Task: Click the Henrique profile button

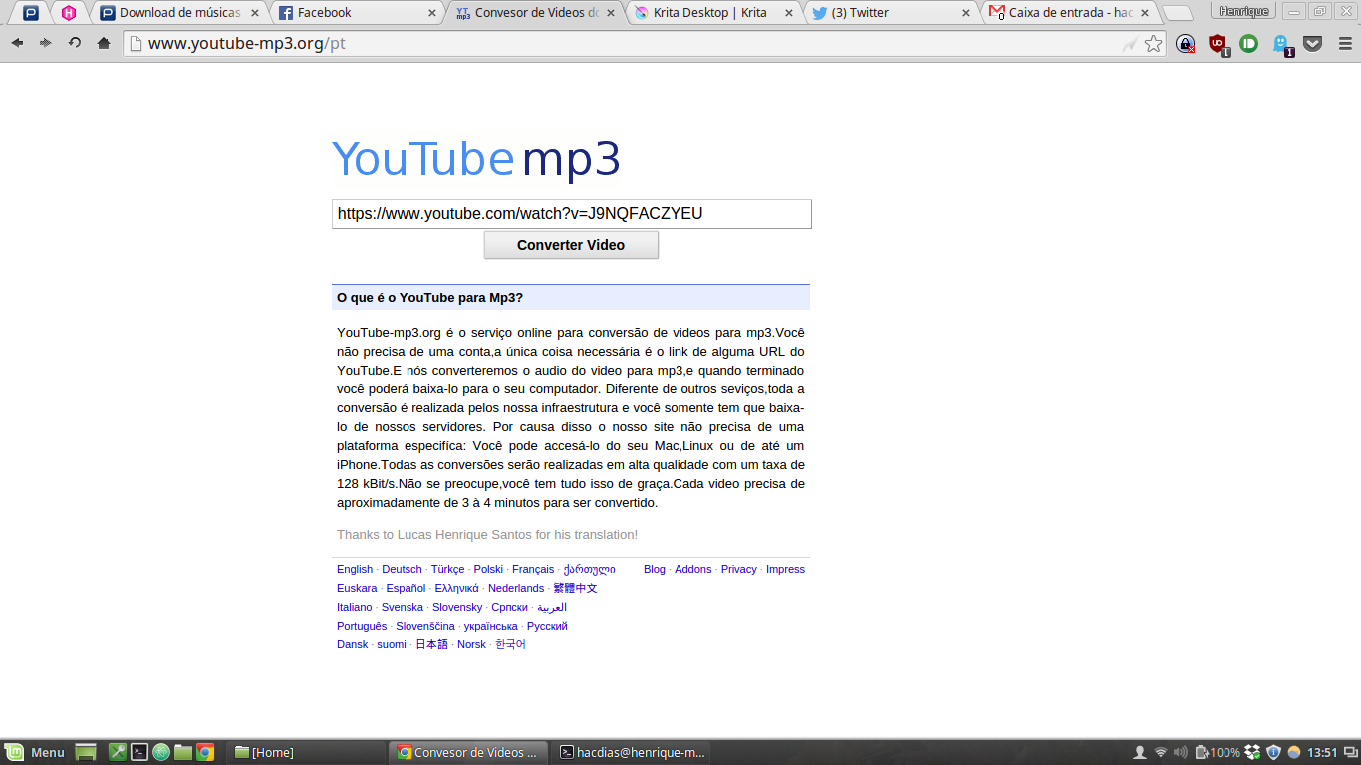Action: (x=1243, y=11)
